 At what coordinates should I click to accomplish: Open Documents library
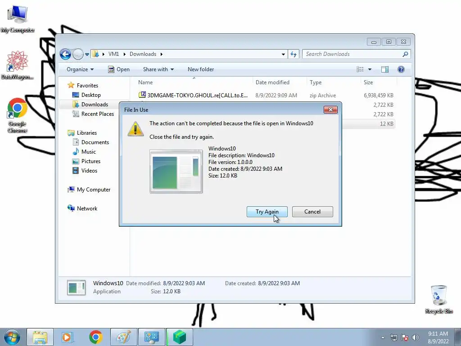click(95, 142)
